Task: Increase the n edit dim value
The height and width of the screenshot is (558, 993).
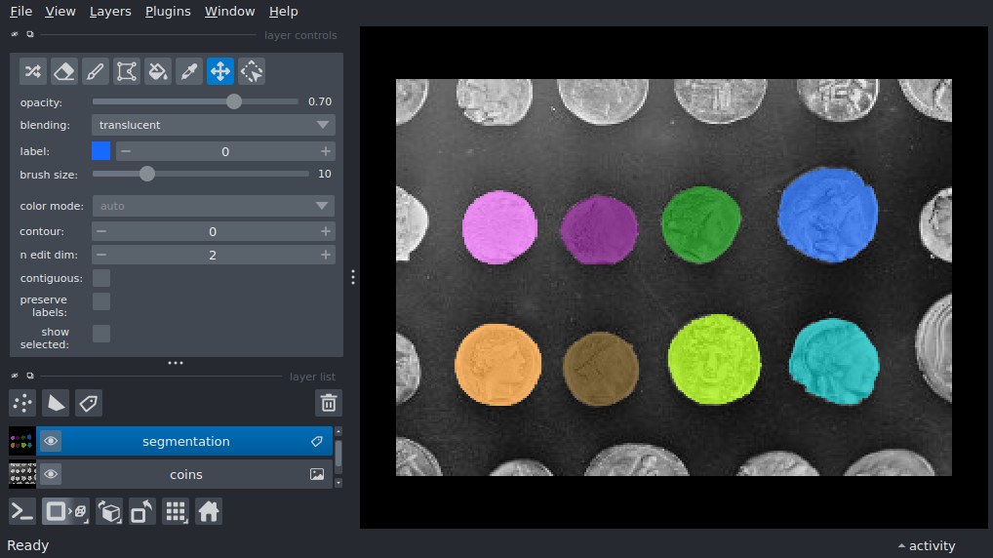Action: tap(326, 255)
